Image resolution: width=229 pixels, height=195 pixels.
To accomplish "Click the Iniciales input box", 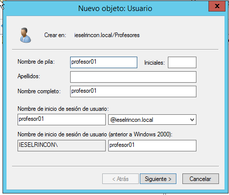I will point(182,62).
